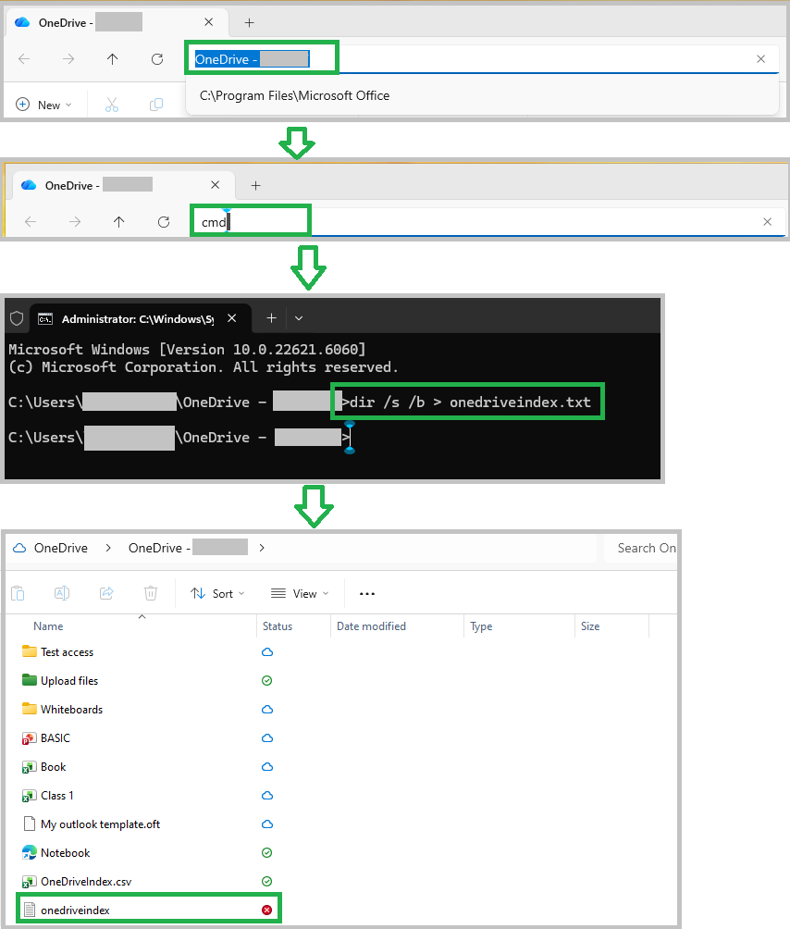The height and width of the screenshot is (929, 790).
Task: Click the Back arrow in the top Explorer window
Action: [24, 58]
